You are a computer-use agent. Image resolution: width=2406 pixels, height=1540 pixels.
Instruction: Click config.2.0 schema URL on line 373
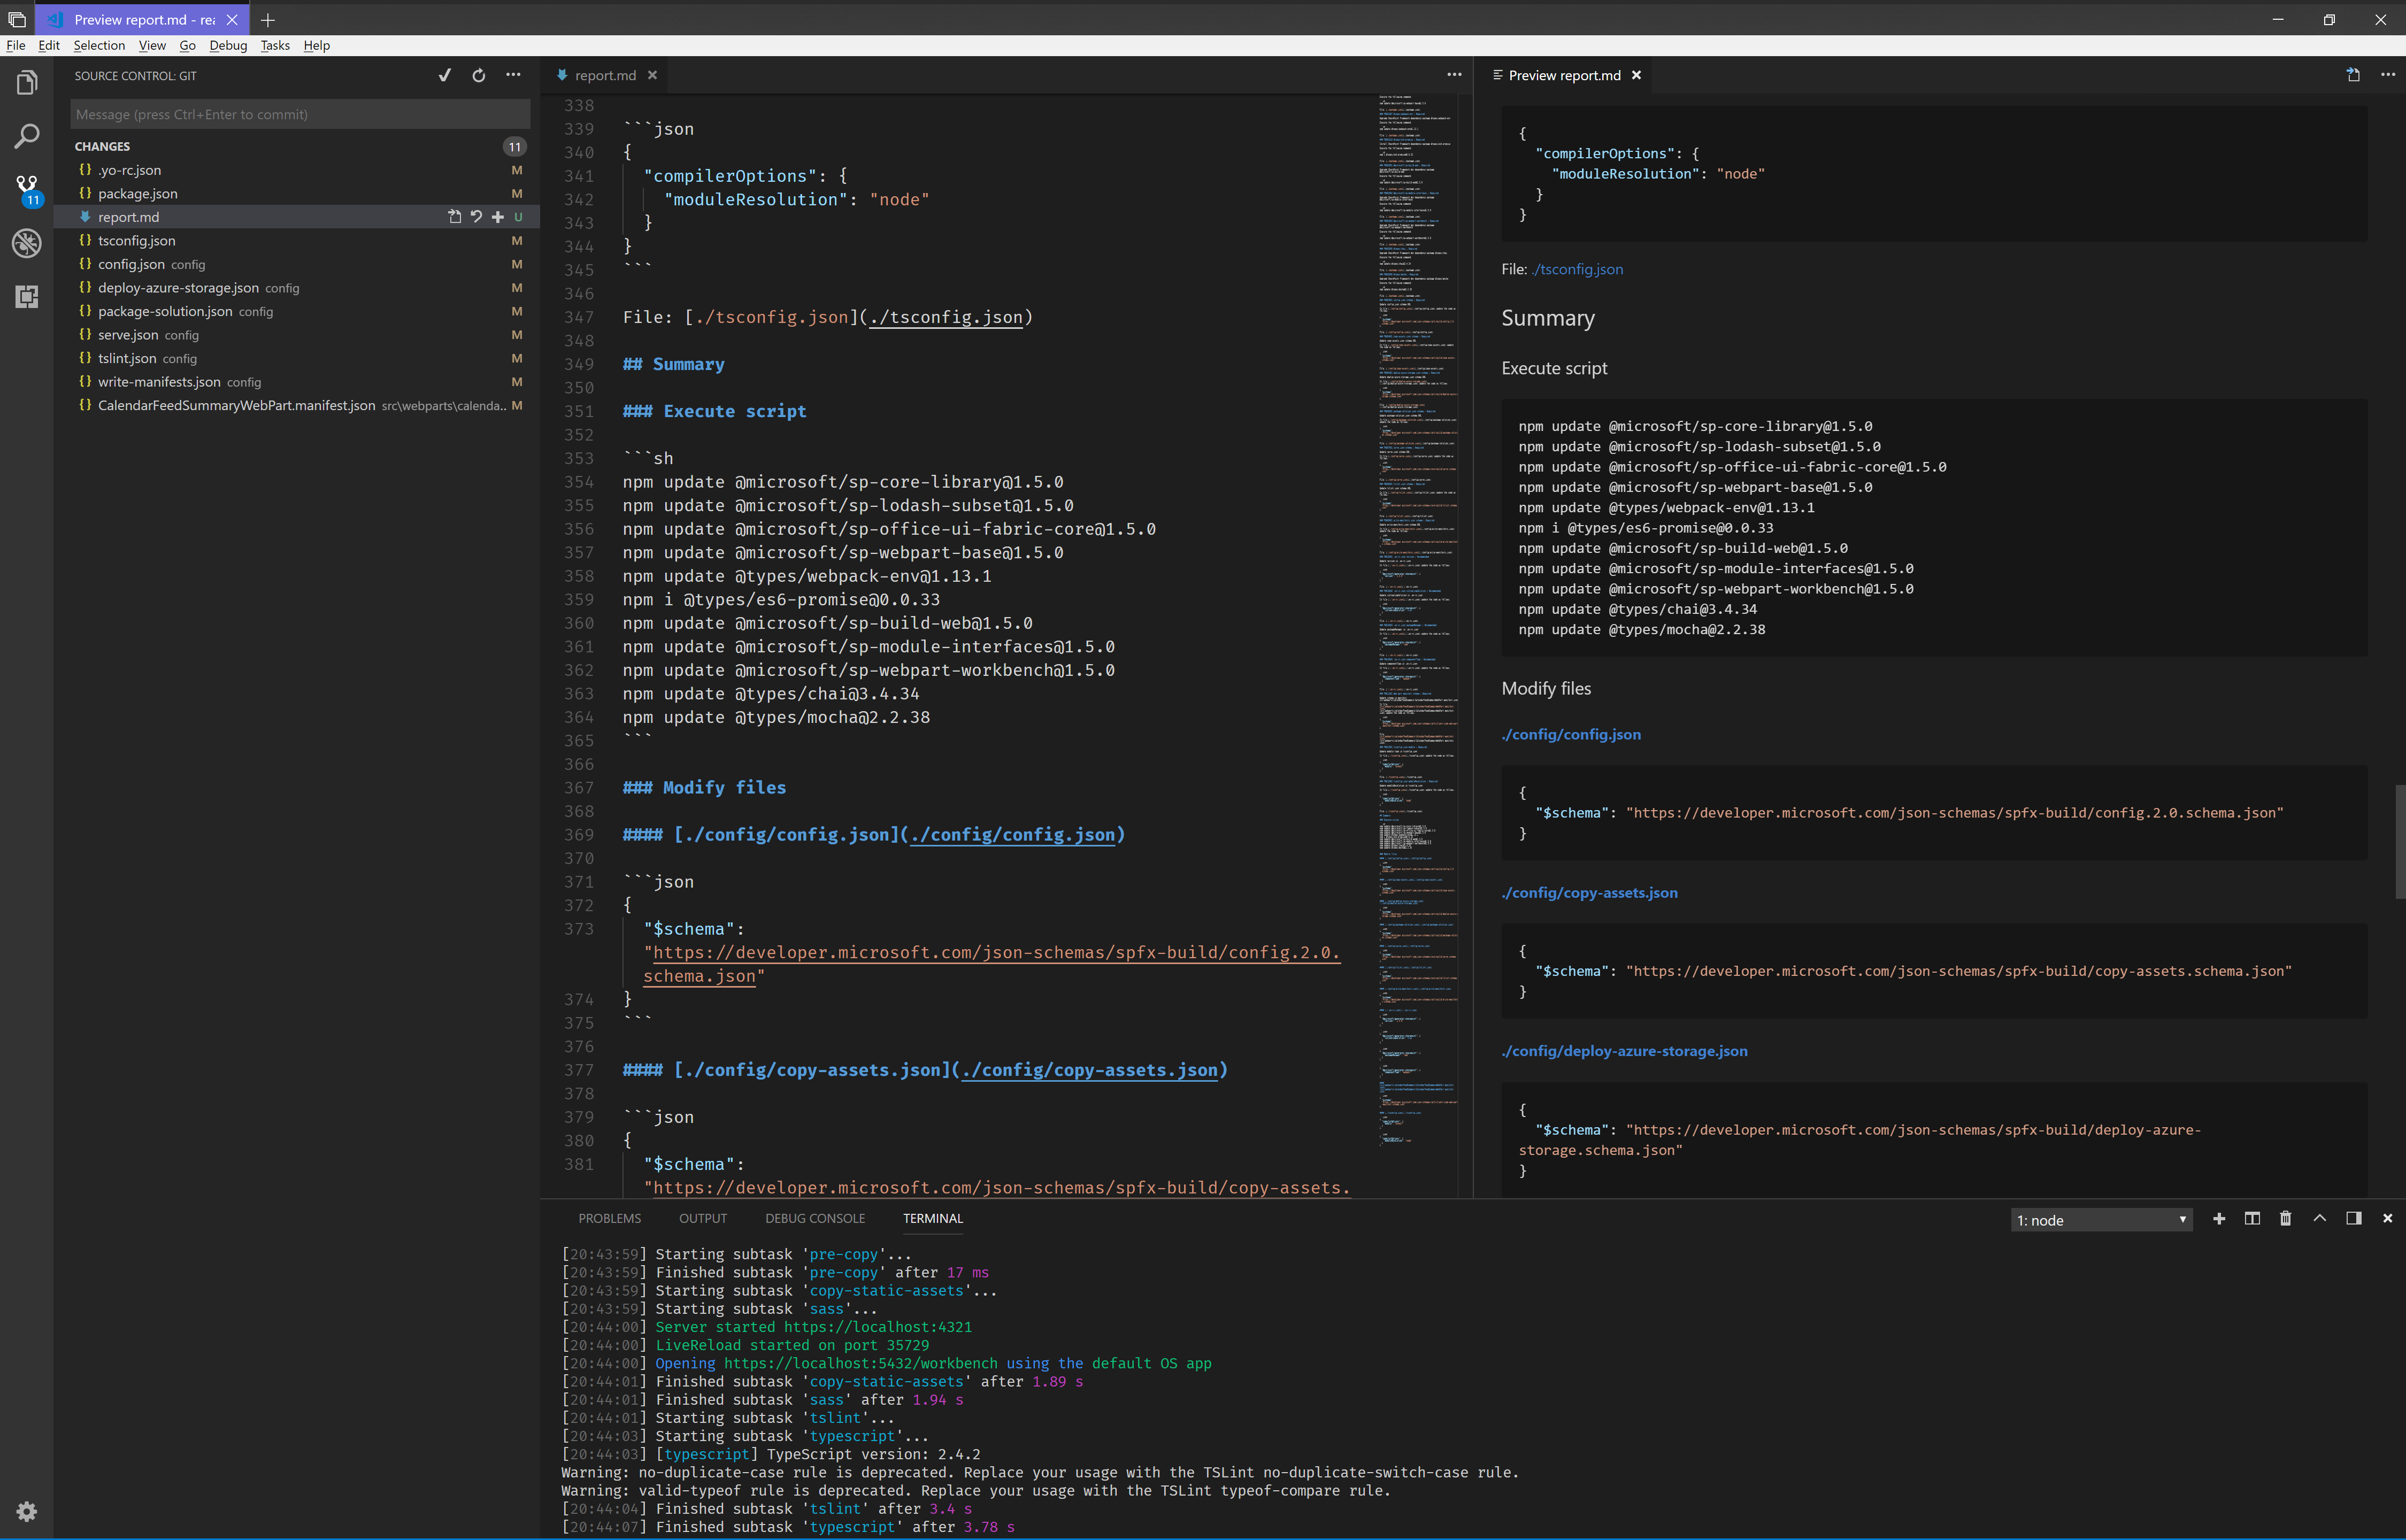pos(996,953)
